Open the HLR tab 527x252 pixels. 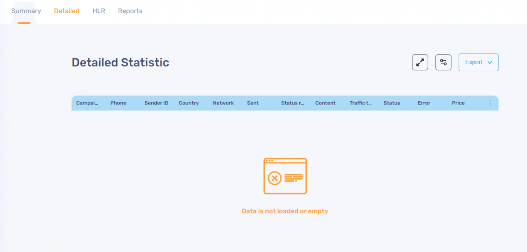tap(99, 11)
